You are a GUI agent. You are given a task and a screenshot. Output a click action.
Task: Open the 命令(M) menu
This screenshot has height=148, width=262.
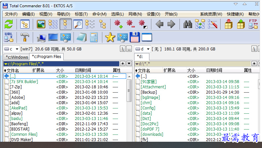99,14
